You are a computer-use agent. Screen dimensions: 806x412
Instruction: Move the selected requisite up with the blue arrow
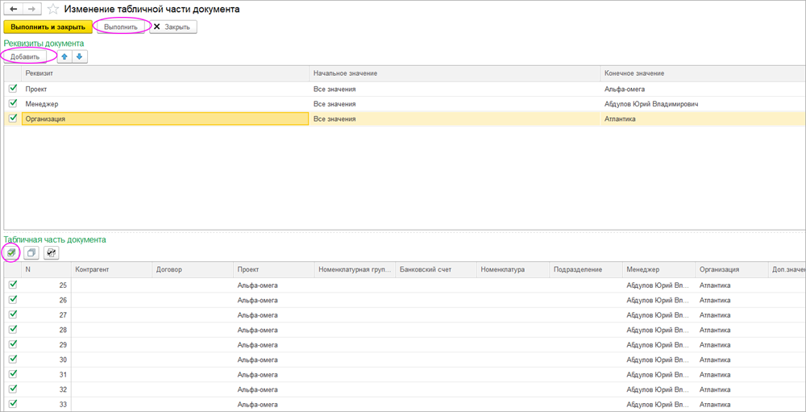click(65, 56)
